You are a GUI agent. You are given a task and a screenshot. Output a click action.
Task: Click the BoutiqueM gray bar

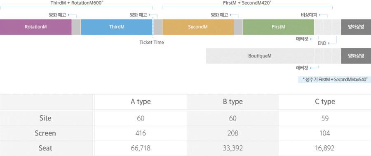click(260, 56)
